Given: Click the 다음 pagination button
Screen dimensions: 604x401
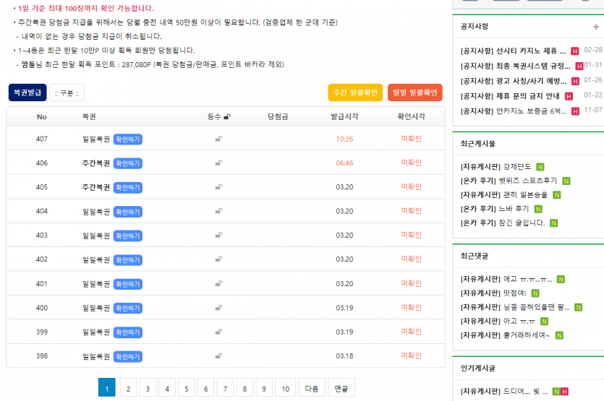Looking at the screenshot, I should (312, 387).
